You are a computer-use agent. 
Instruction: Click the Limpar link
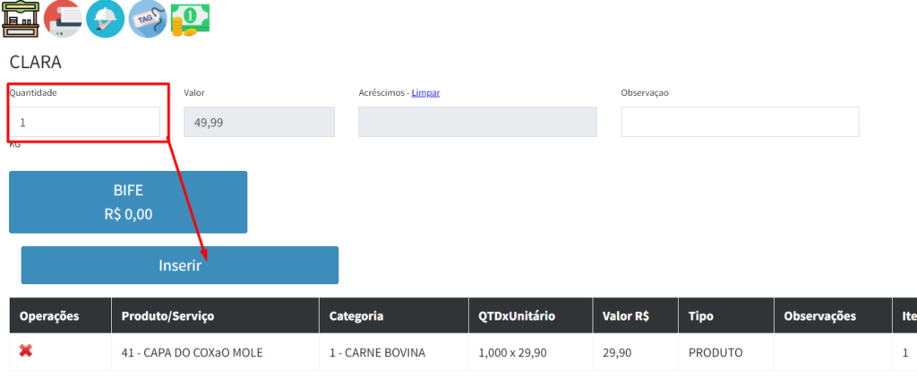click(425, 92)
